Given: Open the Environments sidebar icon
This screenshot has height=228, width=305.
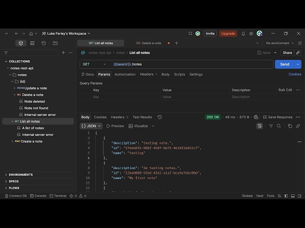Looking at the screenshot, I should coord(32,43).
